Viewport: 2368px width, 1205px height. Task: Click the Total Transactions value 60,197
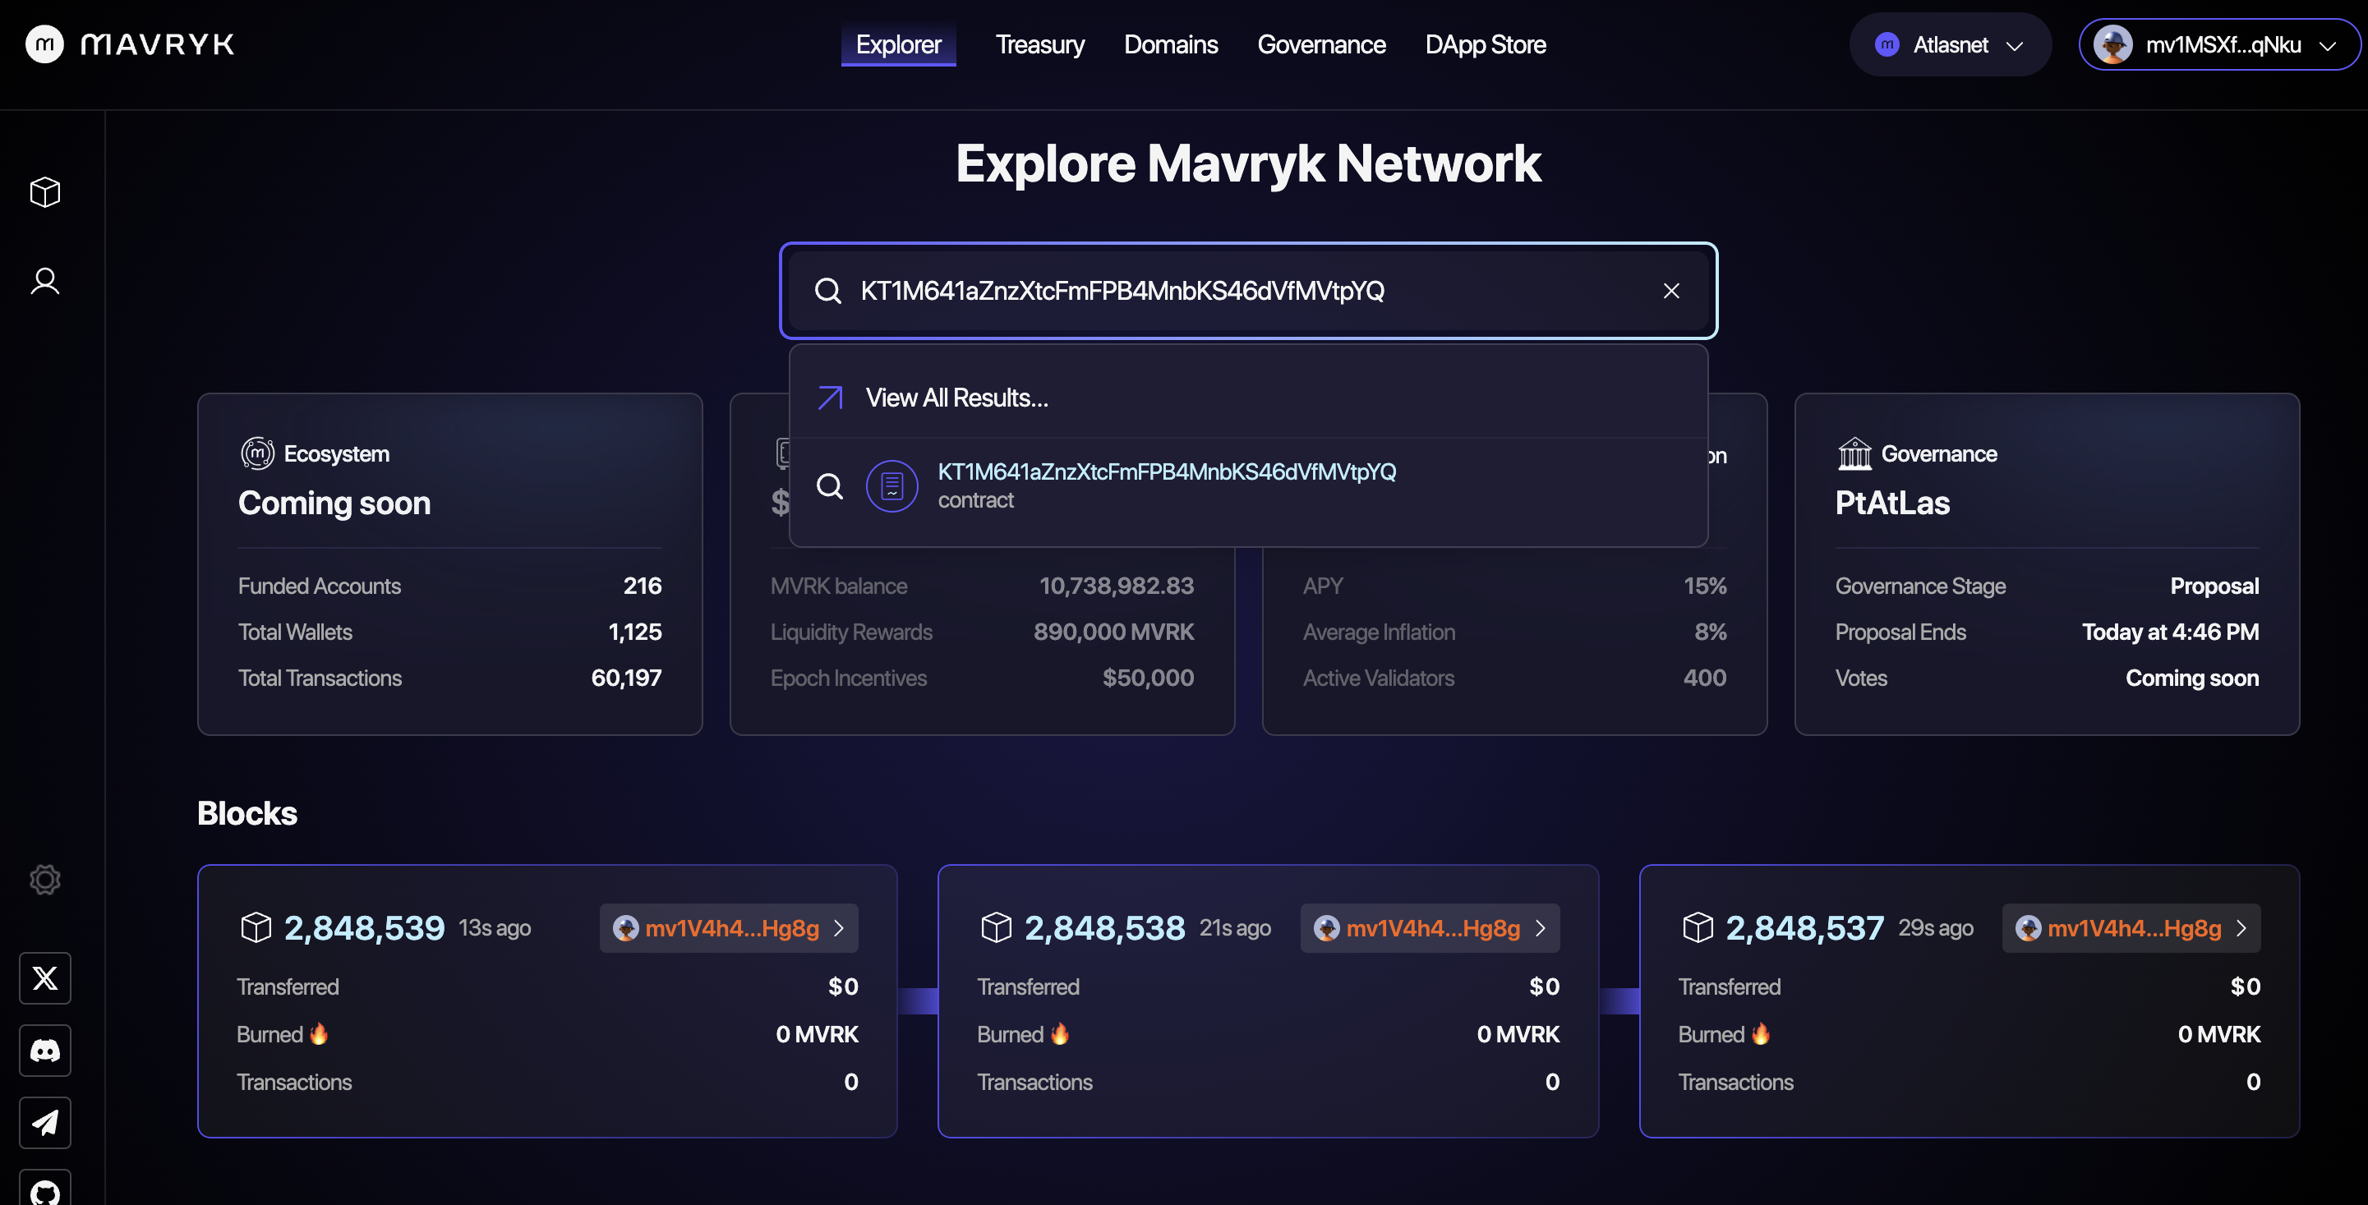coord(626,678)
